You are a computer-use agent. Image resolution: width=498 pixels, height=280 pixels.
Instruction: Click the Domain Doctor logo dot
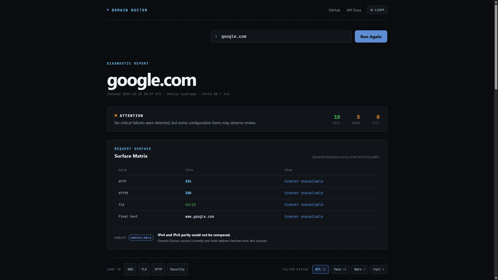click(x=108, y=10)
